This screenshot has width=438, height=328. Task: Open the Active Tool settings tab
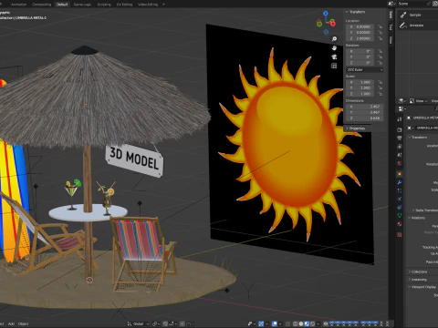point(400,119)
